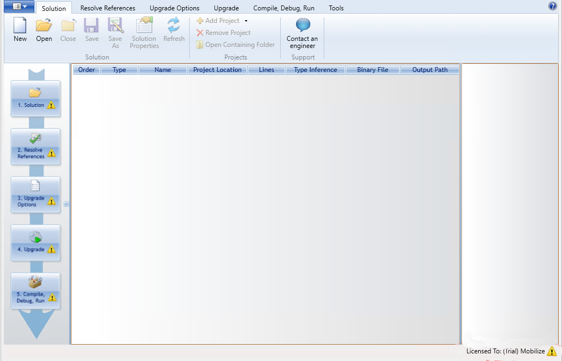Click warning icon on Upgrade Options step
562x361 pixels.
[x=51, y=201]
